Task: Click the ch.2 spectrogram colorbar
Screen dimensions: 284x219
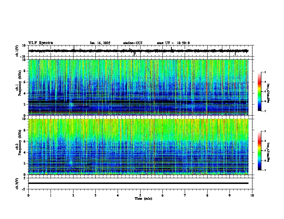Action: point(259,151)
